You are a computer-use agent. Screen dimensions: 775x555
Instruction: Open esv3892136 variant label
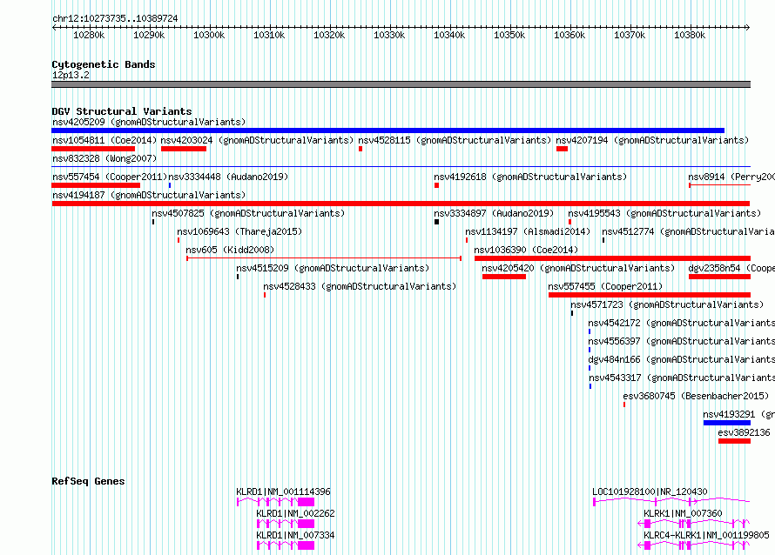744,432
